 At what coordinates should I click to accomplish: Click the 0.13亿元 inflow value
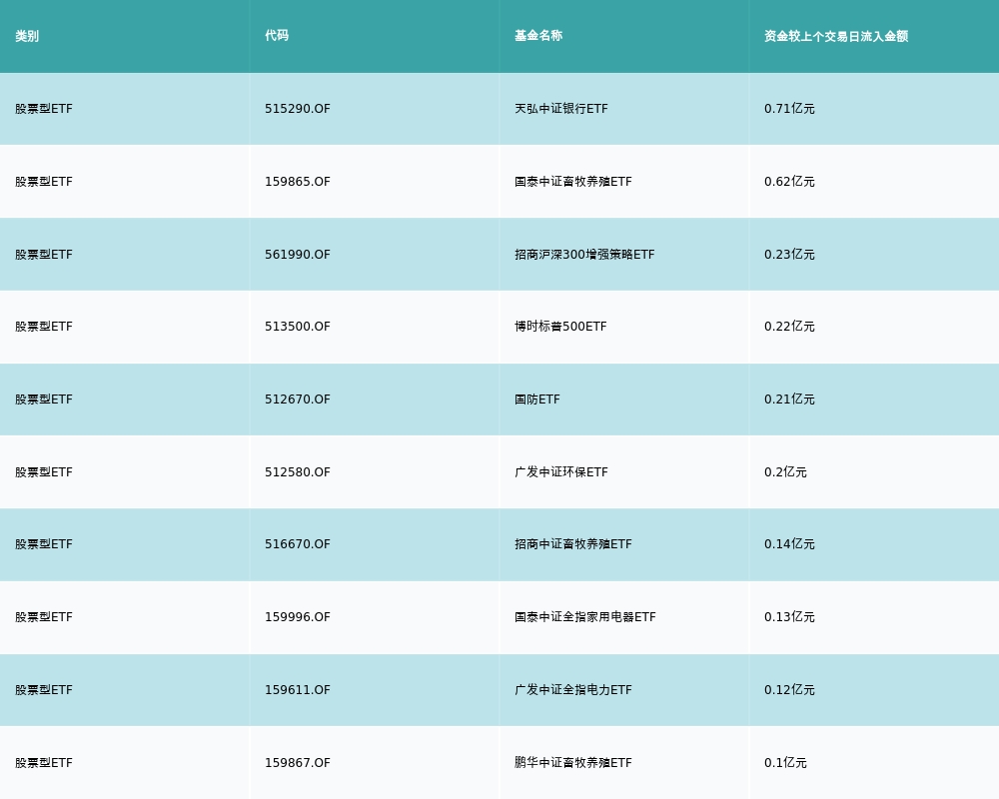click(x=789, y=617)
